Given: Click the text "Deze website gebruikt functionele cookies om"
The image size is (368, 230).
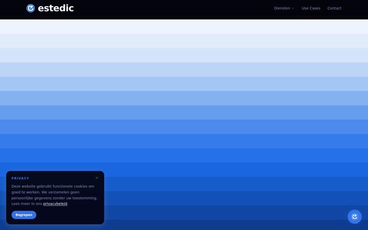Looking at the screenshot, I should click(53, 187).
